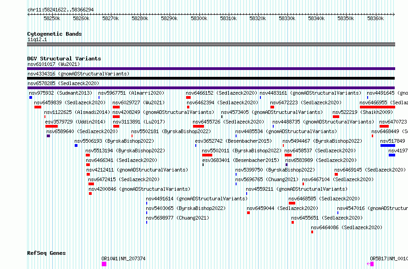Click nsv4488735 gnomAD variant label
Screen dimensions: 408x269
click(323, 122)
